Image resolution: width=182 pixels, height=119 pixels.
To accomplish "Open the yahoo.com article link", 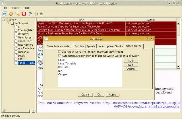I will [x=109, y=105].
